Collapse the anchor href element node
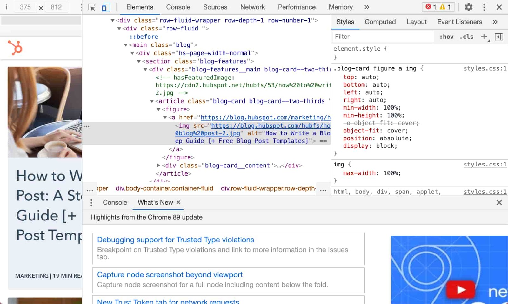The width and height of the screenshot is (508, 304). point(165,118)
